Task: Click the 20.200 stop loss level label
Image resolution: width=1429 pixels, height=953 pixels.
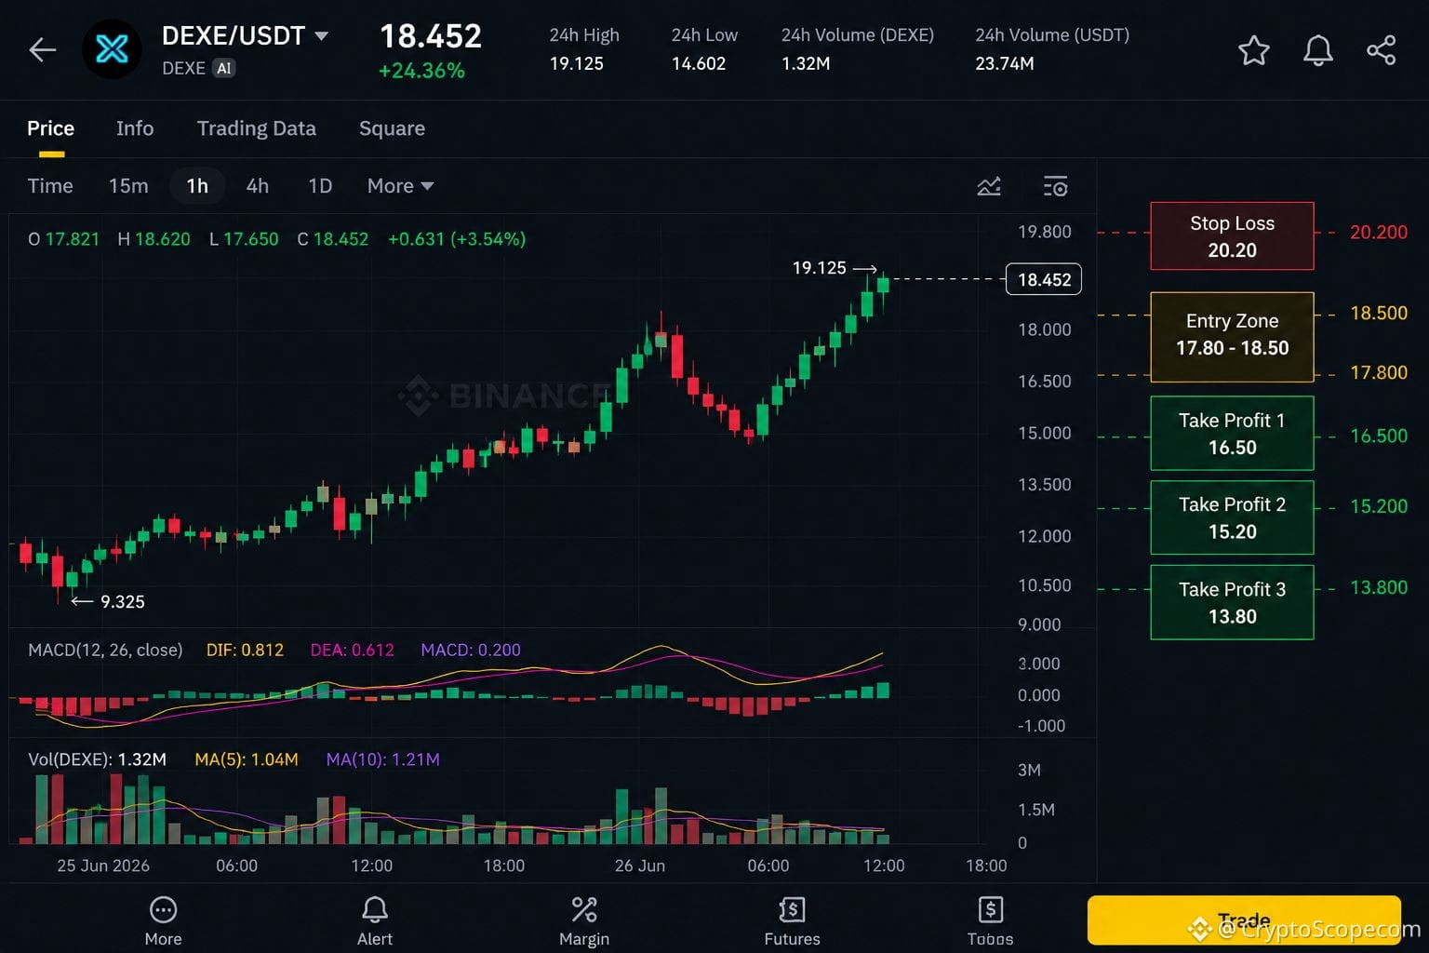Action: point(1378,232)
